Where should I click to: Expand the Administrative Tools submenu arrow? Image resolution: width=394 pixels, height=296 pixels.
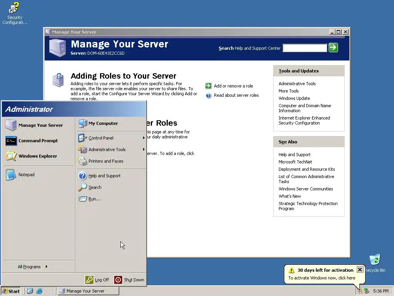(144, 149)
